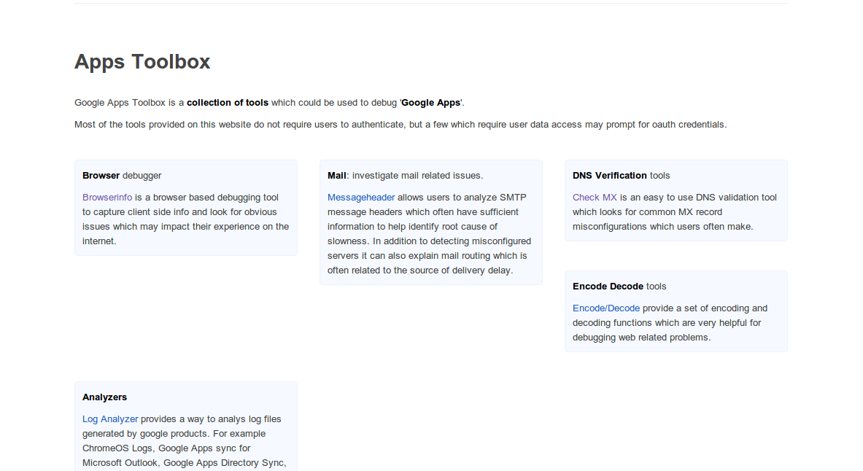Click 'Google Apps Directory Sync' text
This screenshot has height=471, width=863.
coord(224,463)
